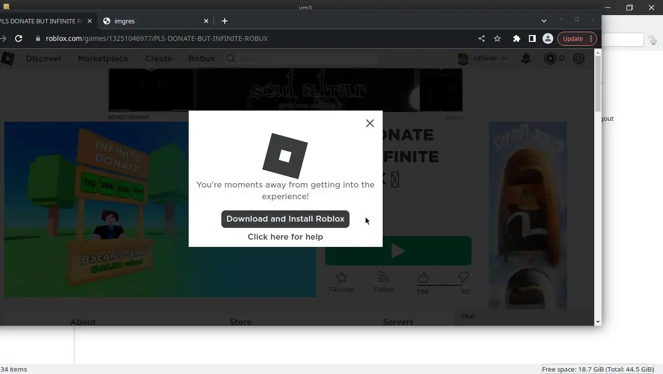Click the page scroll down arrow
The height and width of the screenshot is (374, 663).
598,322
